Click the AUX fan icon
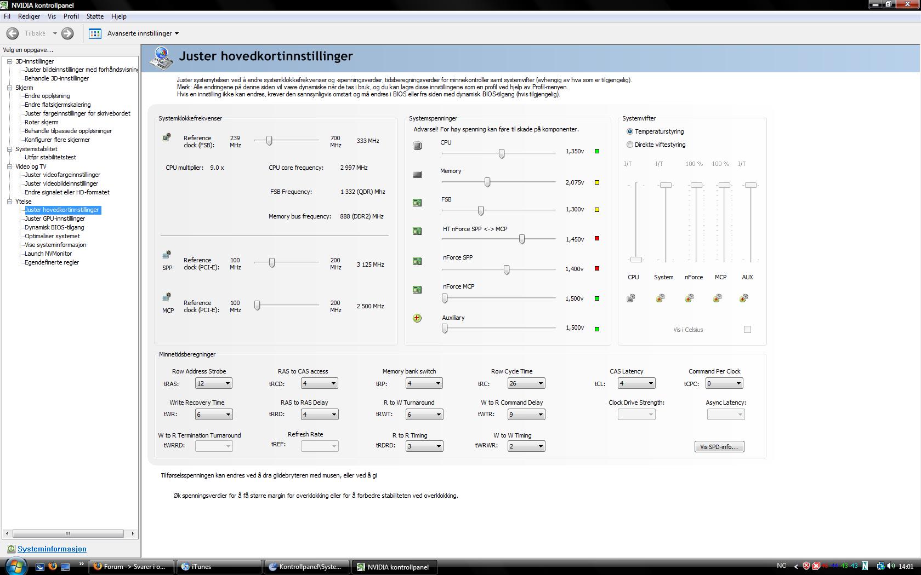The height and width of the screenshot is (575, 921). coord(744,298)
